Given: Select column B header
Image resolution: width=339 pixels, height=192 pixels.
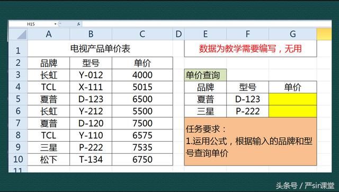Looking at the screenshot, I should [x=91, y=34].
